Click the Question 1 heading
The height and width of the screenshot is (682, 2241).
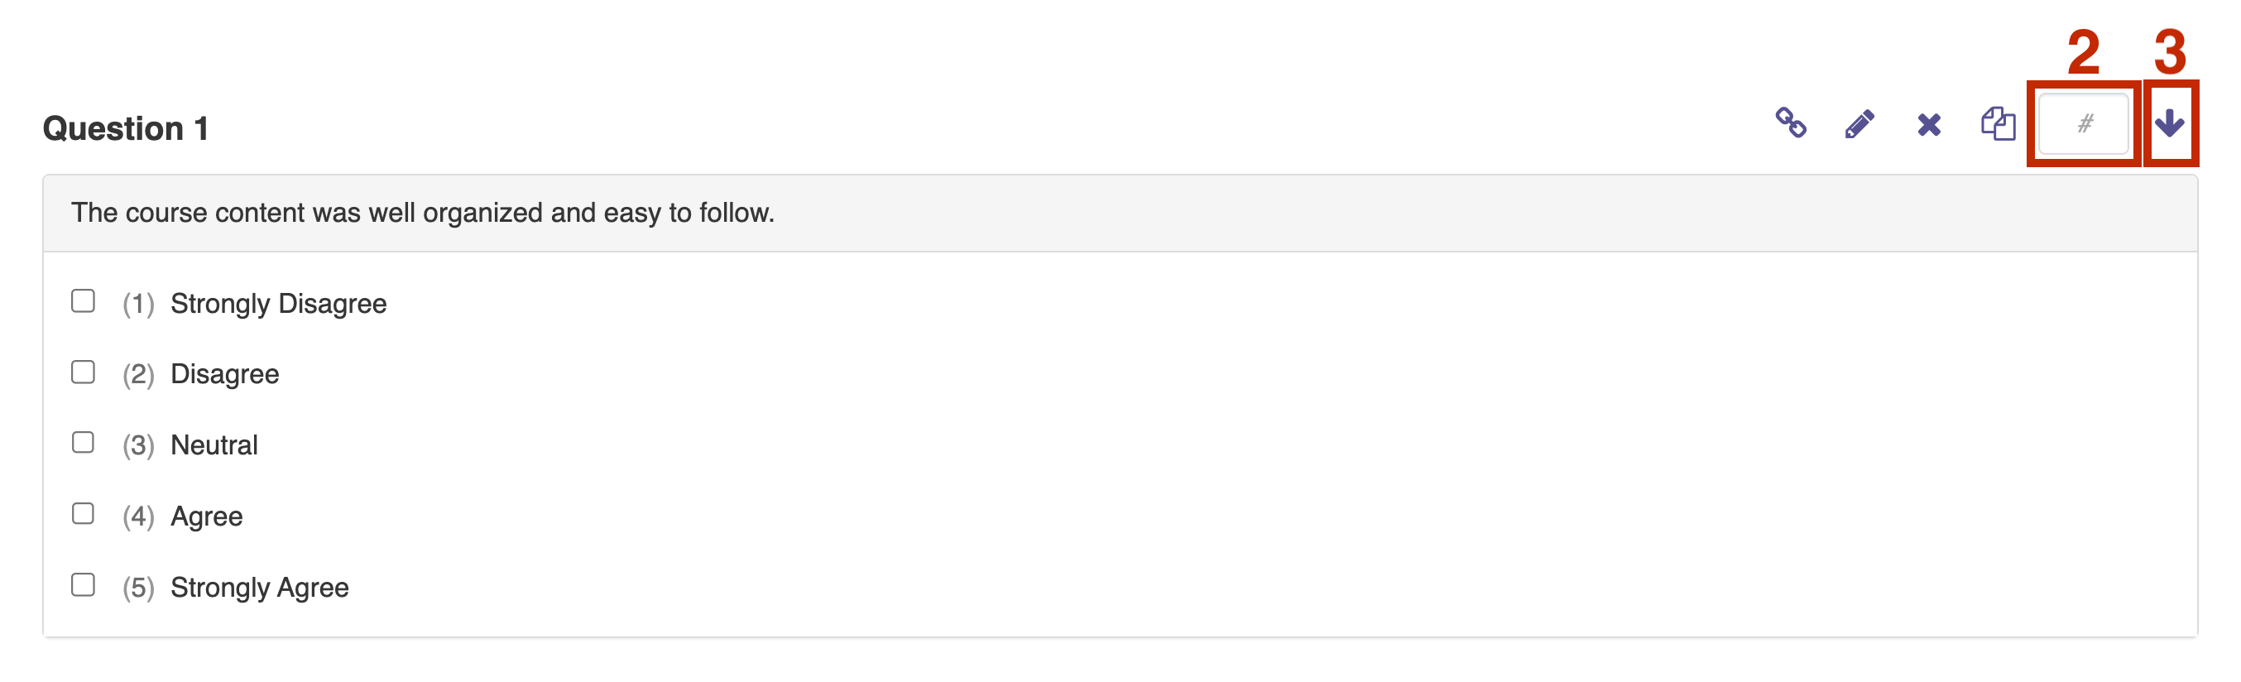[x=125, y=129]
